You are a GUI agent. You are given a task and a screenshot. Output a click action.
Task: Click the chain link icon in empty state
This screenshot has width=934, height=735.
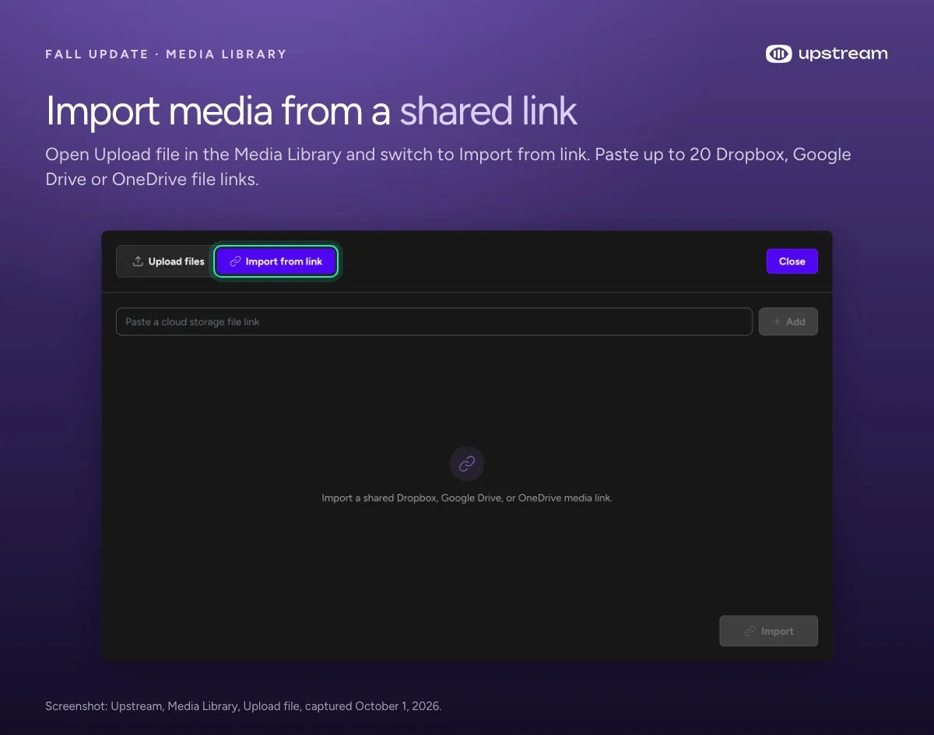[x=467, y=464]
